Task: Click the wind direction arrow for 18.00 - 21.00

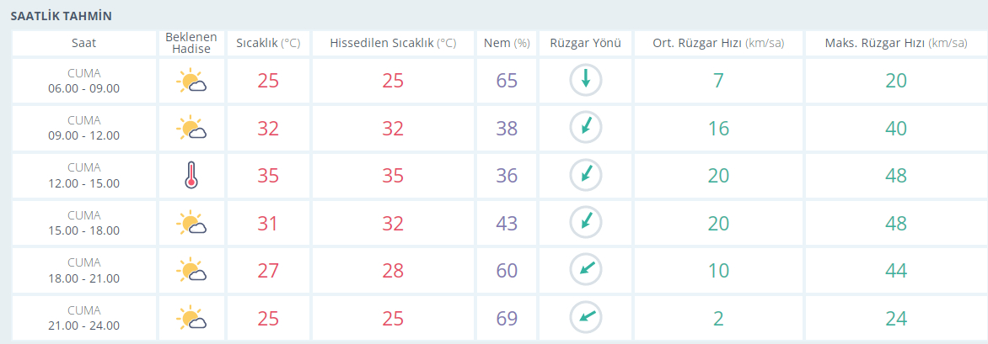Action: coord(585,270)
